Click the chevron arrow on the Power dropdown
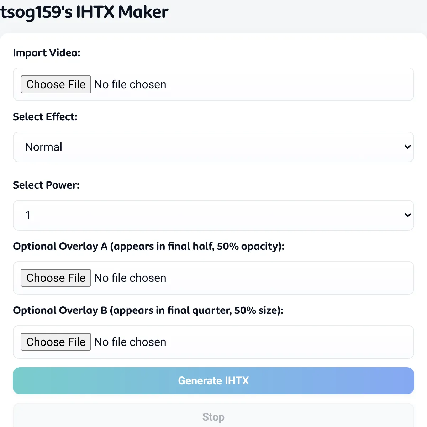Screen dimensions: 427x427 point(408,215)
